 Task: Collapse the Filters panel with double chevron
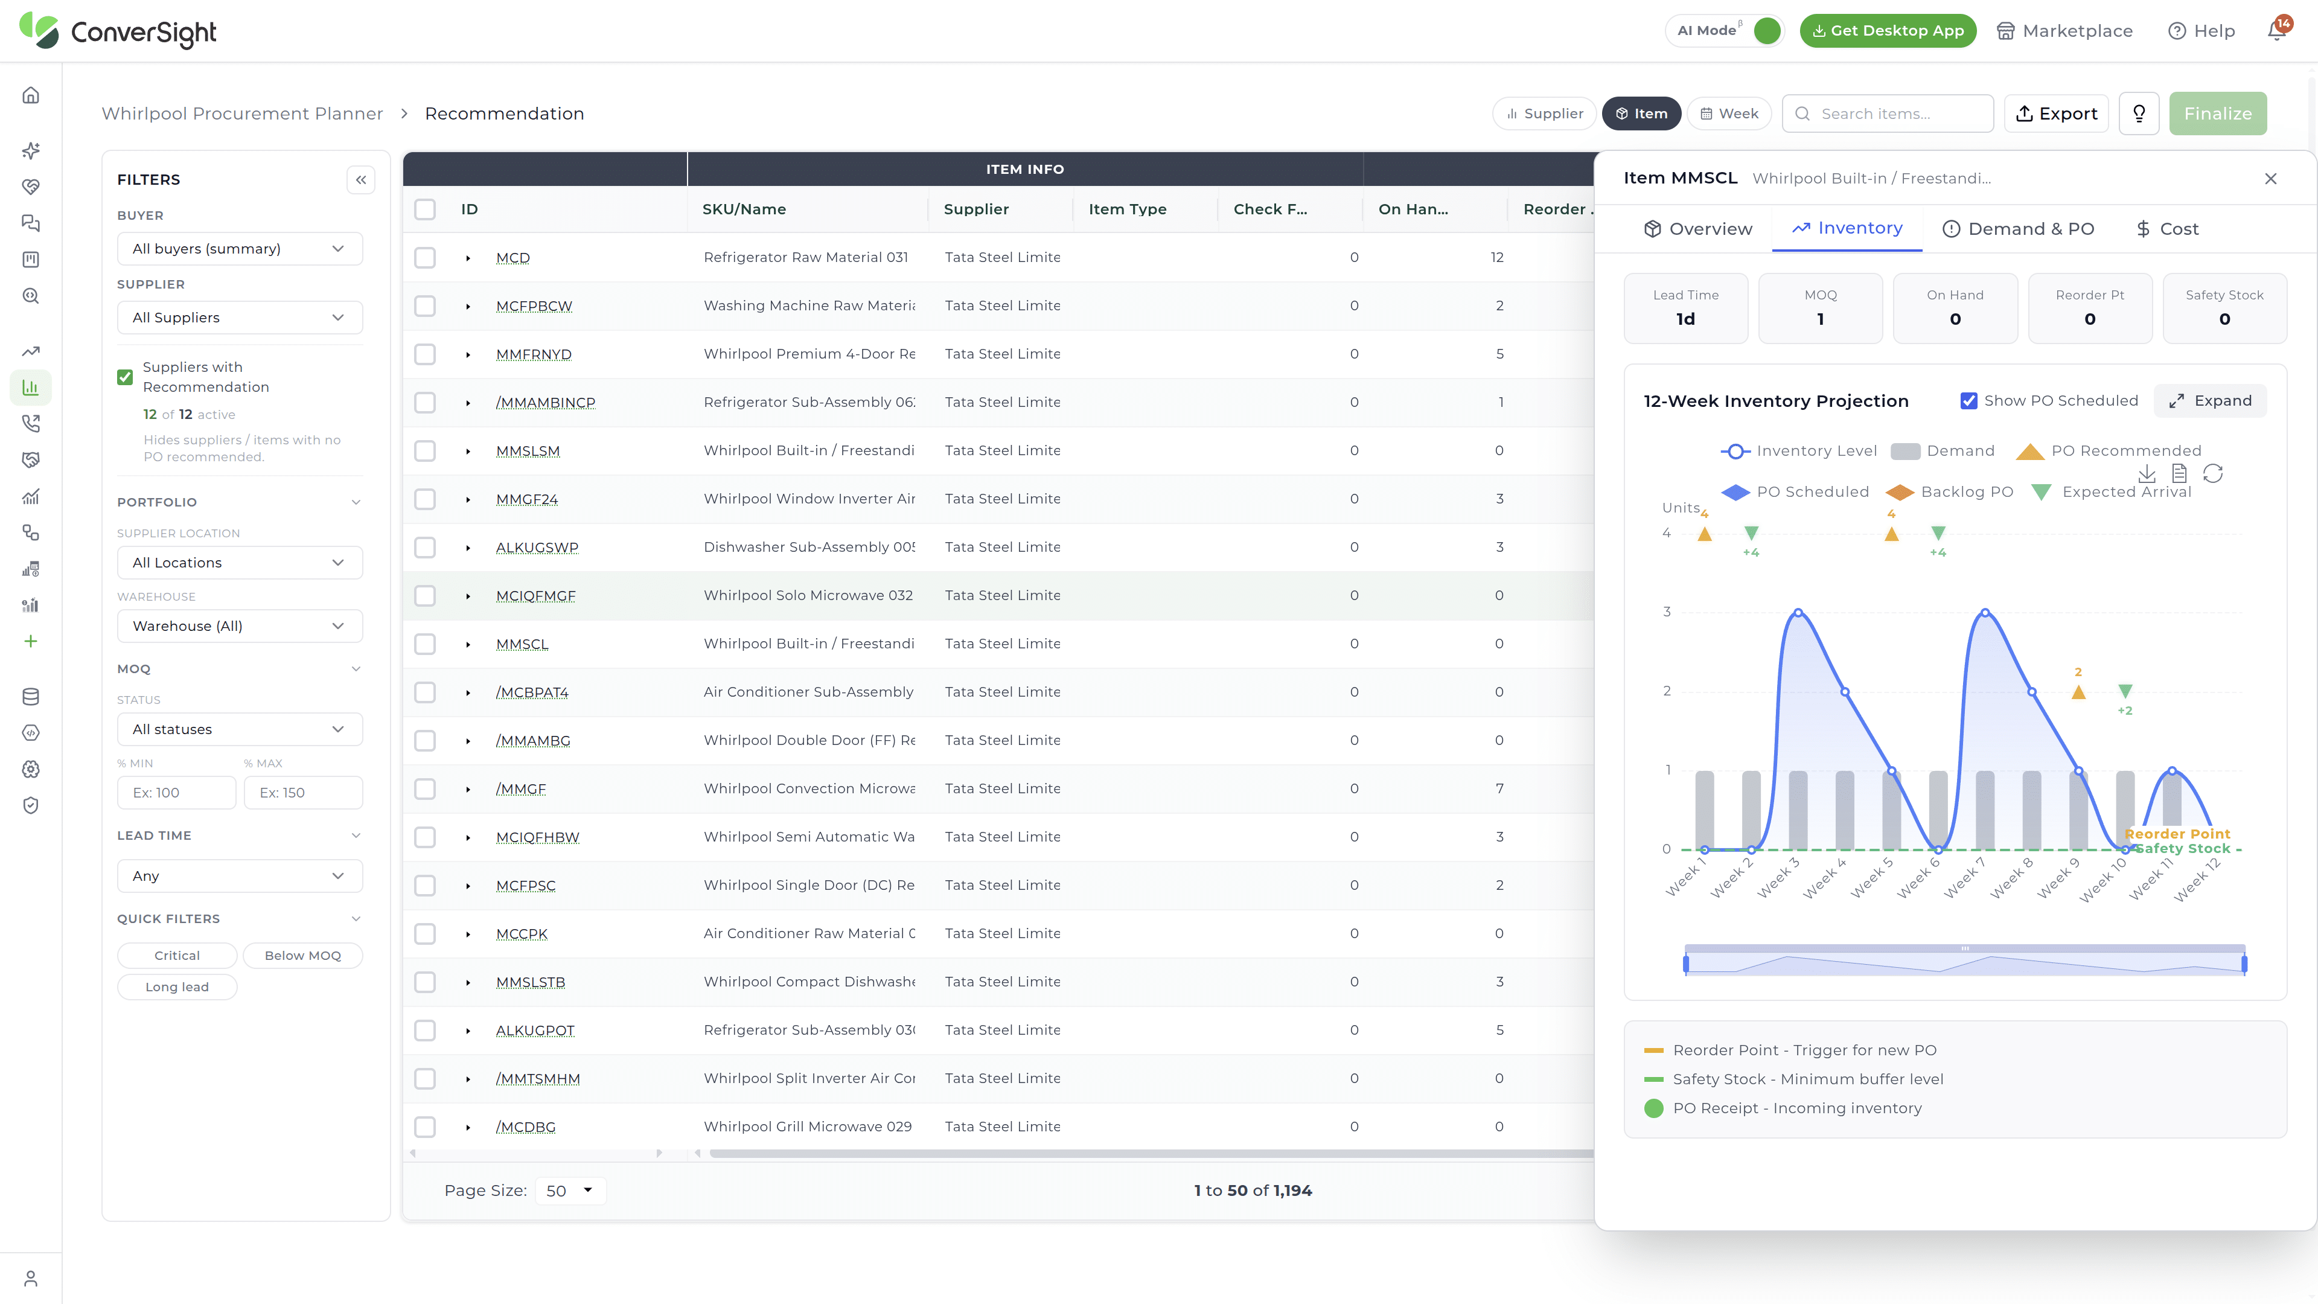click(361, 179)
